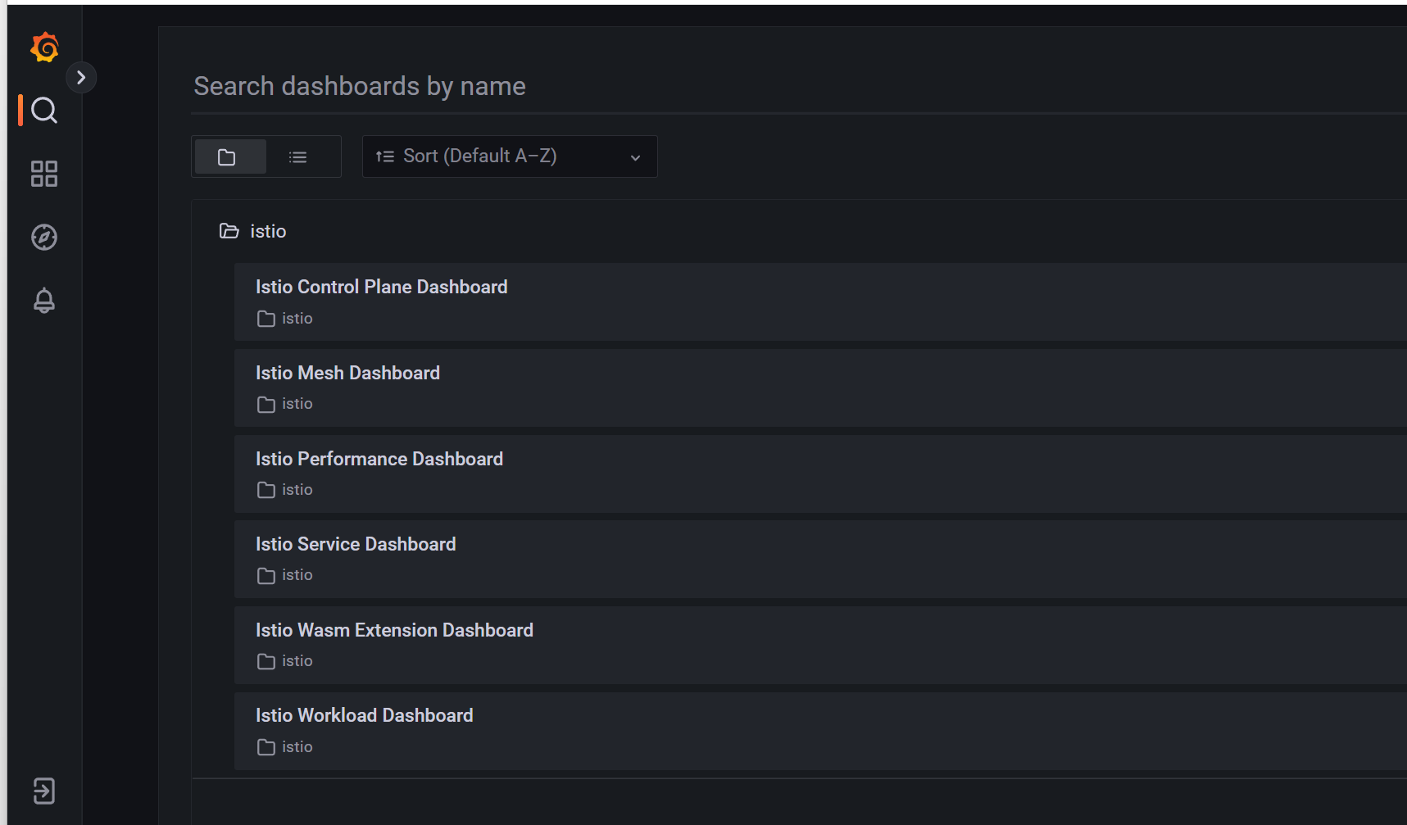This screenshot has height=825, width=1407.
Task: Click the istio folder tag under Service Dashboard
Action: pyautogui.click(x=285, y=575)
